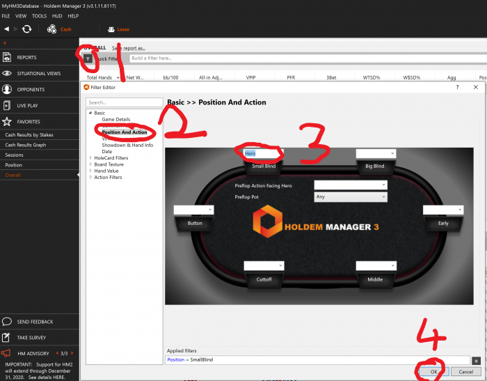Image resolution: width=487 pixels, height=381 pixels.
Task: Click the filter Search field
Action: (125, 102)
